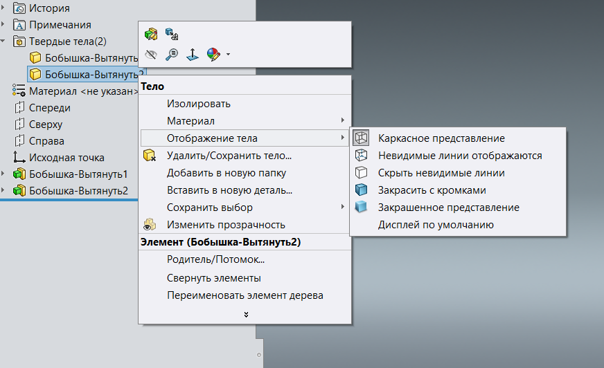Viewport: 604px width, 368px height.
Task: Hide the body with the eye icon
Action: [x=151, y=53]
